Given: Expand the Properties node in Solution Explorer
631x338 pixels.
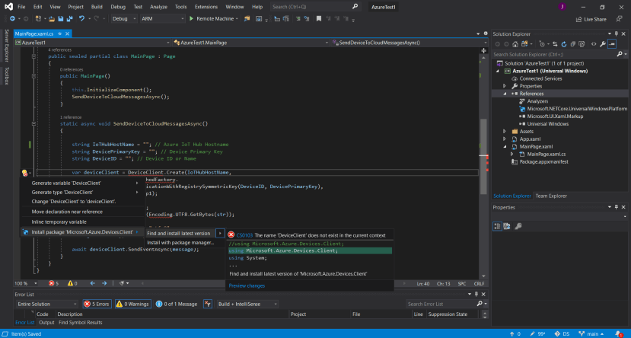Looking at the screenshot, I should tap(505, 86).
